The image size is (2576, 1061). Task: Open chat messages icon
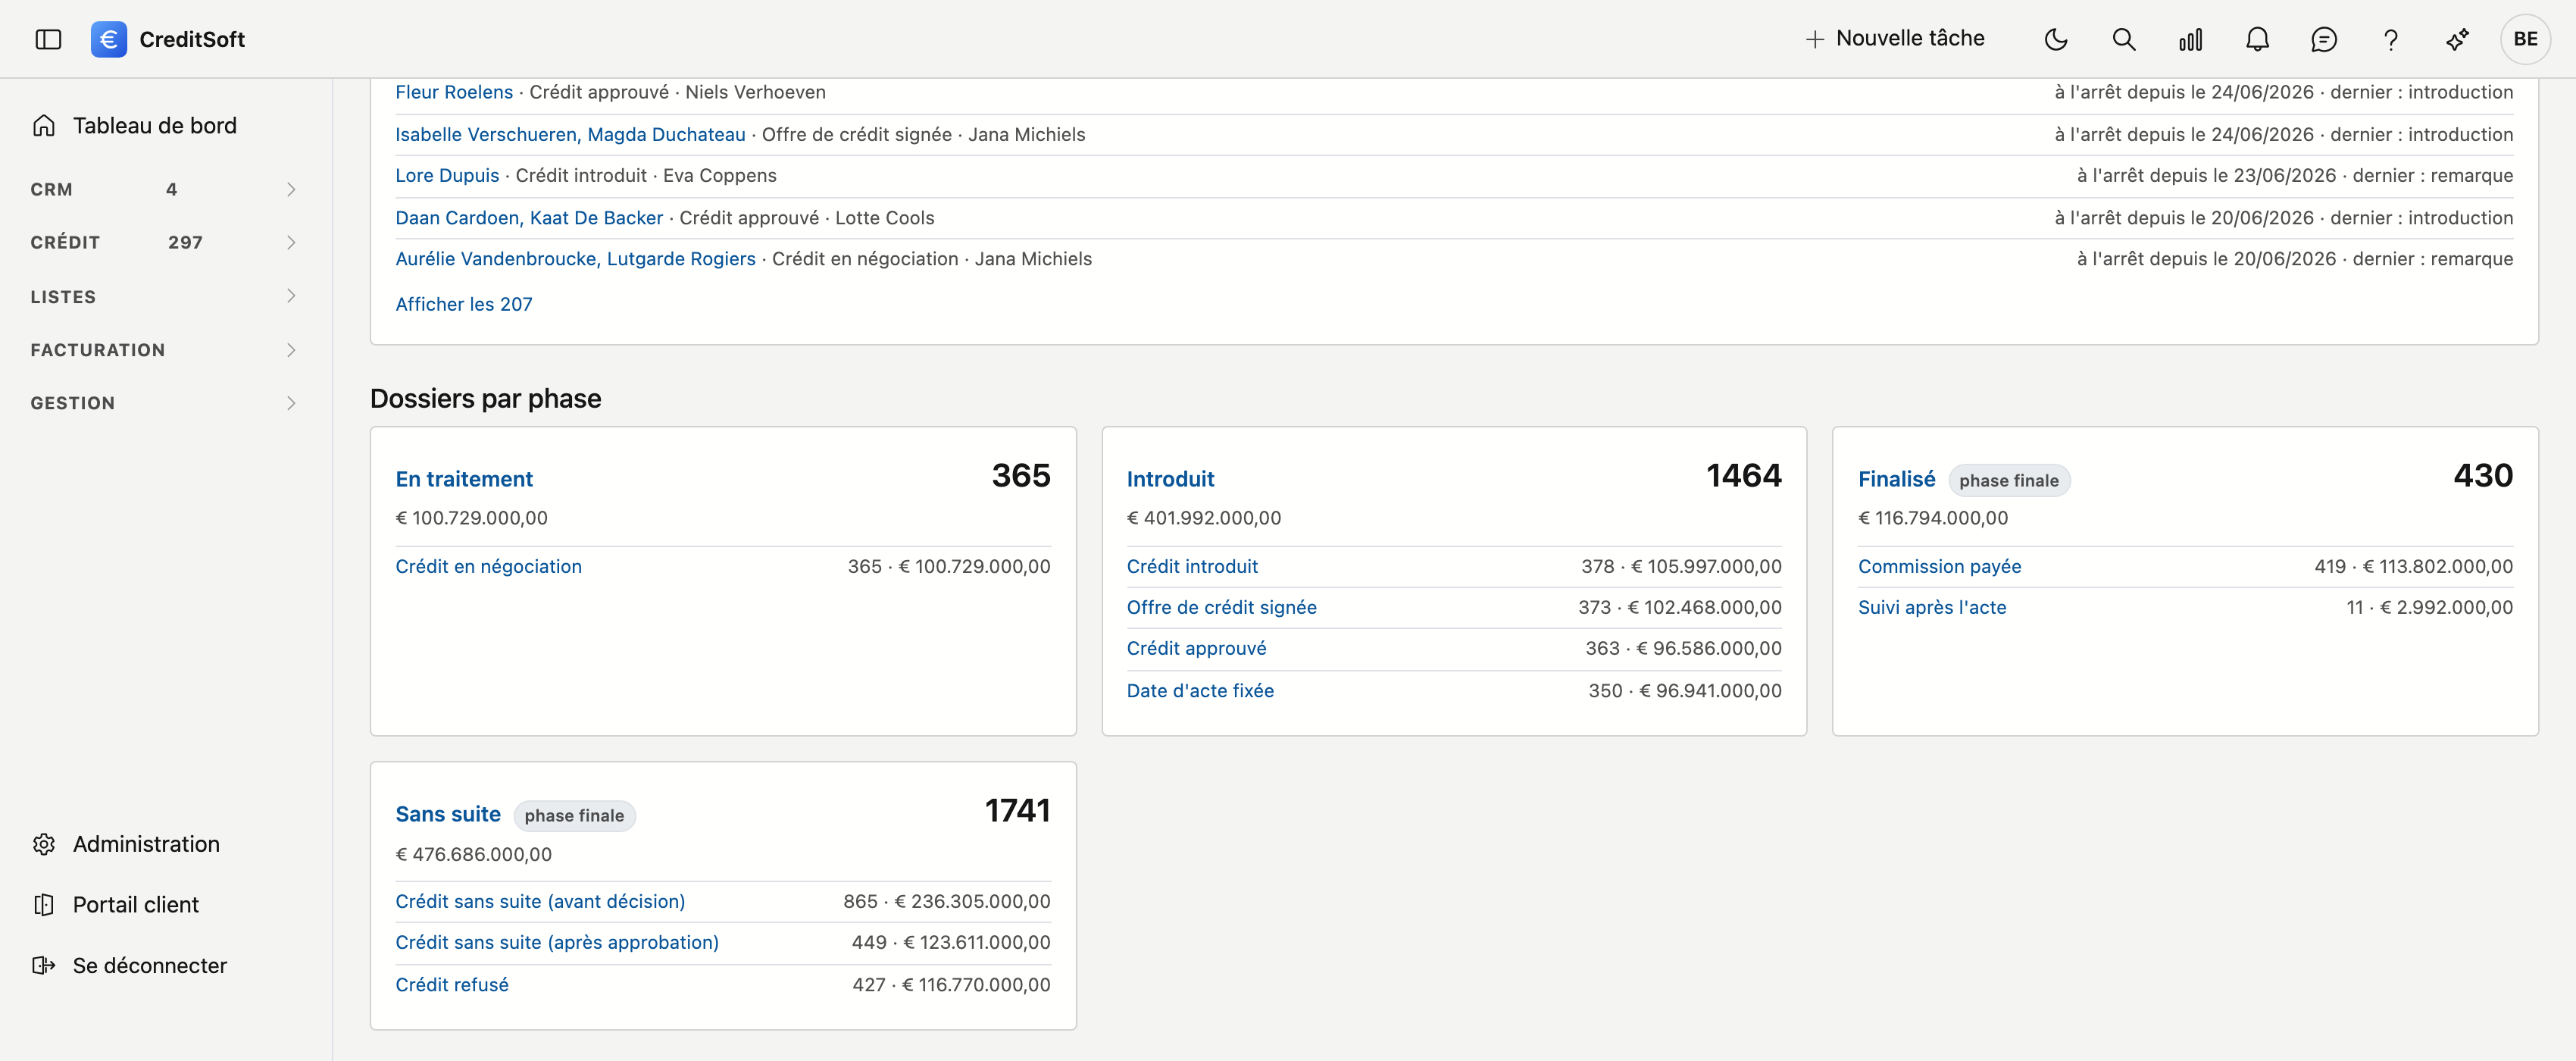2324,39
